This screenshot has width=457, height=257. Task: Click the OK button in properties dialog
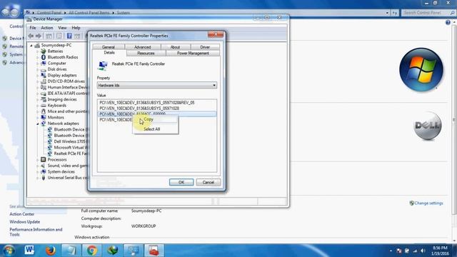point(181,182)
